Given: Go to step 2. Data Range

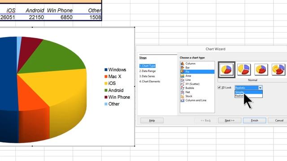Looking at the screenshot, I should click(148, 71).
